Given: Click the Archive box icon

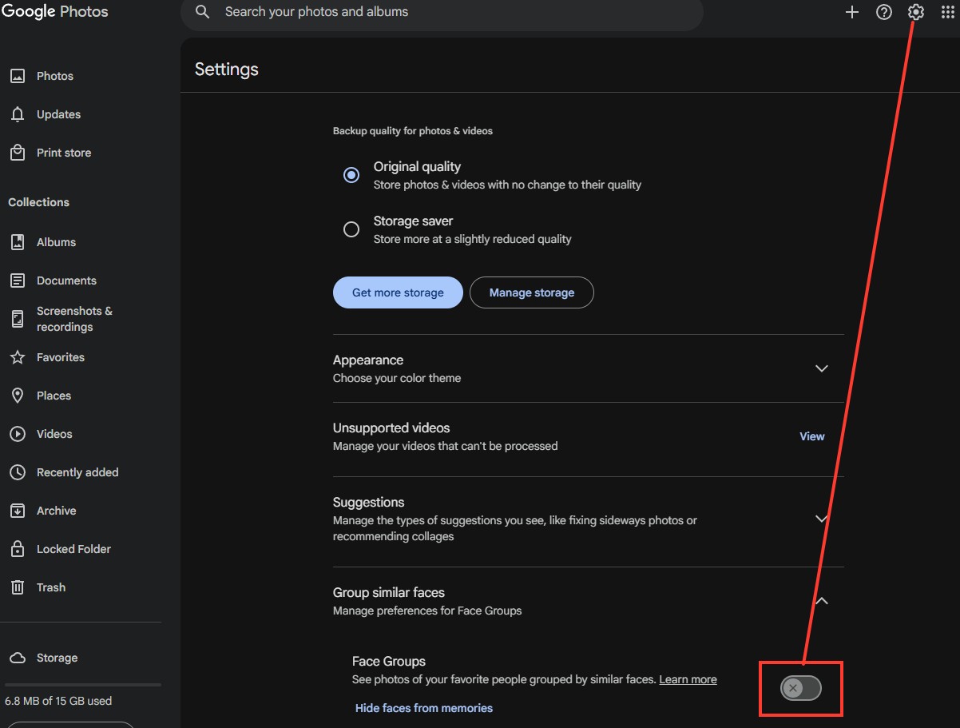Looking at the screenshot, I should coord(18,511).
